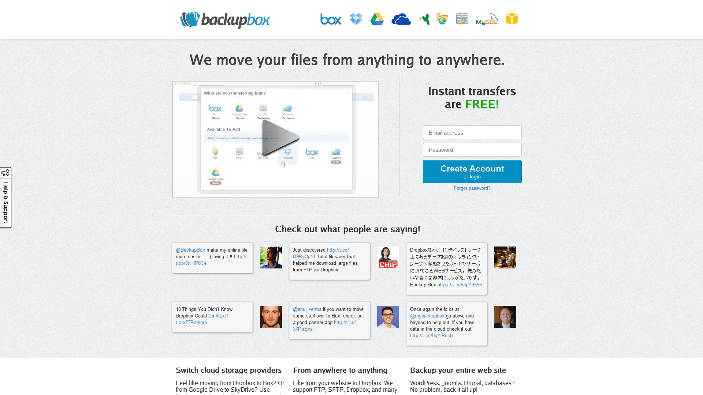Click the Password input field
This screenshot has width=703, height=395.
tap(472, 150)
